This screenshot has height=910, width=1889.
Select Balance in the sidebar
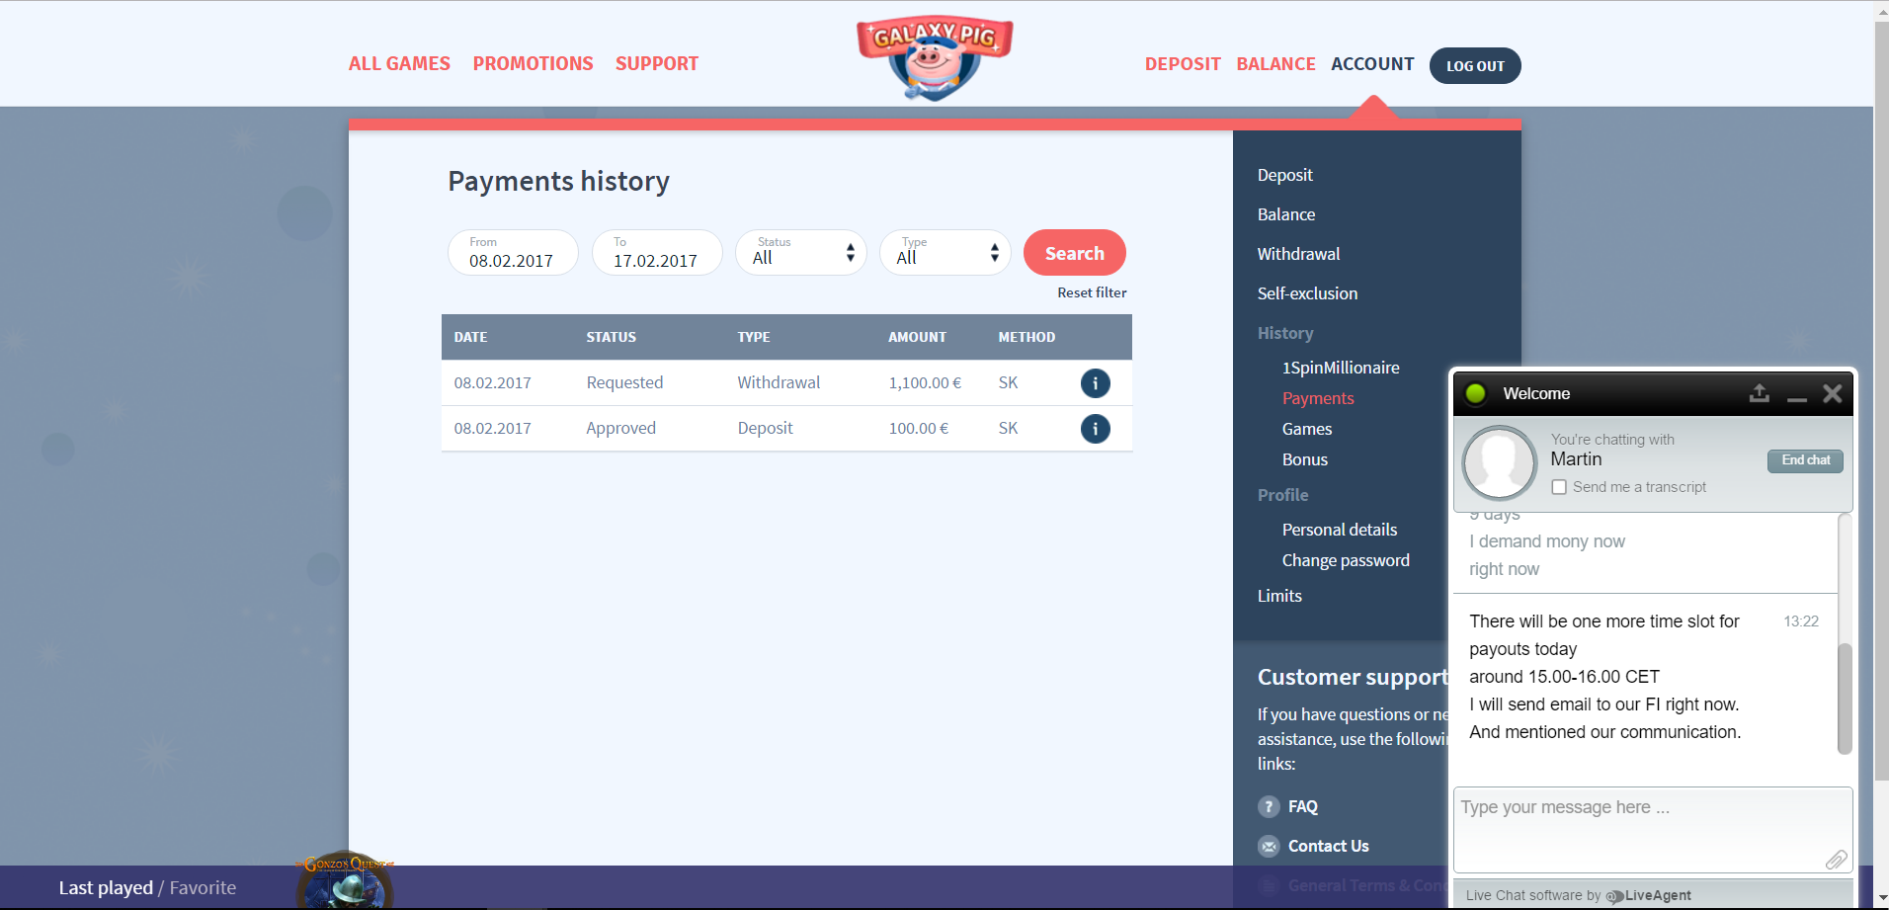[1286, 214]
